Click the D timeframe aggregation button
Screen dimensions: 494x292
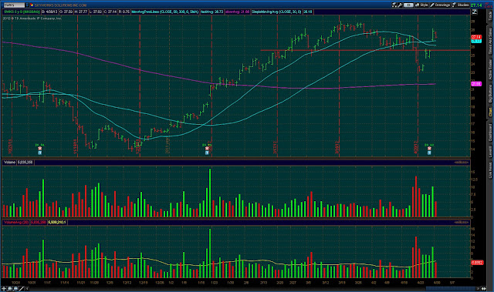[408, 5]
